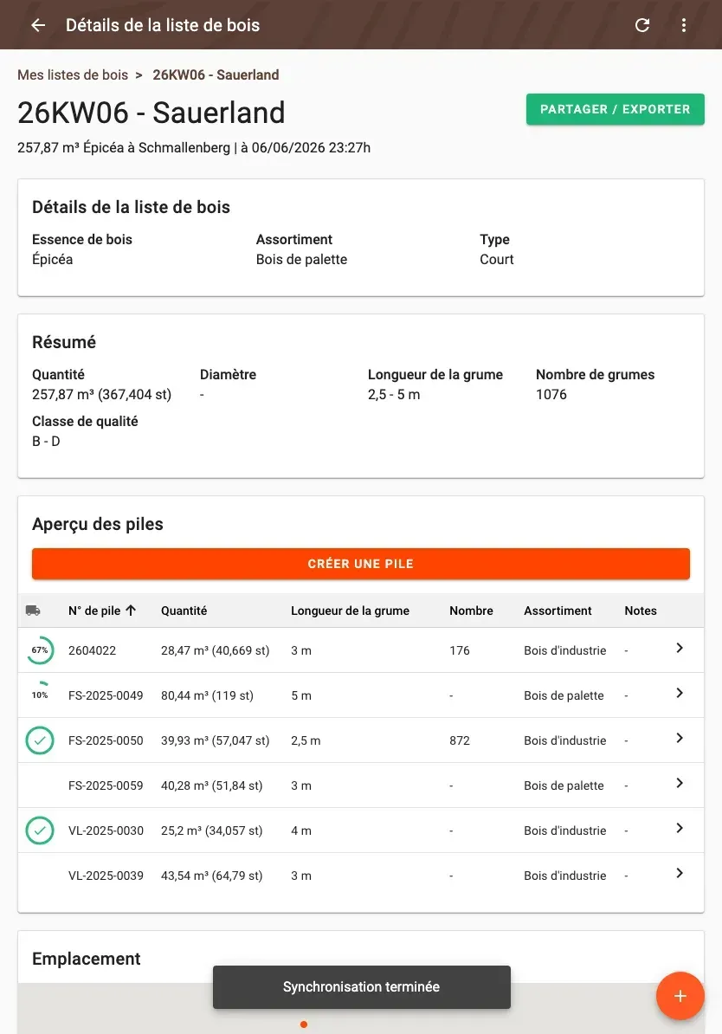Click the Type value Court
This screenshot has height=1034, width=722.
tap(497, 259)
